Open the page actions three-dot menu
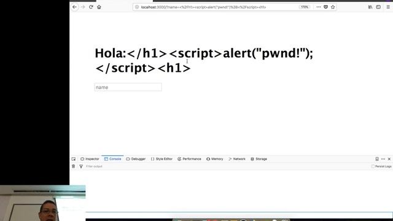This screenshot has width=393, height=221. [x=318, y=7]
